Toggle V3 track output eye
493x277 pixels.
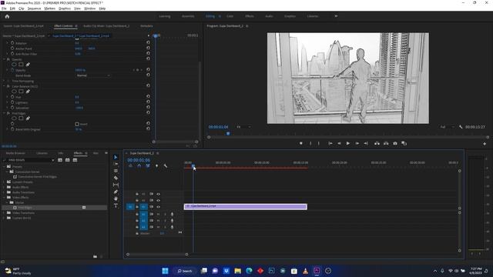tap(158, 194)
